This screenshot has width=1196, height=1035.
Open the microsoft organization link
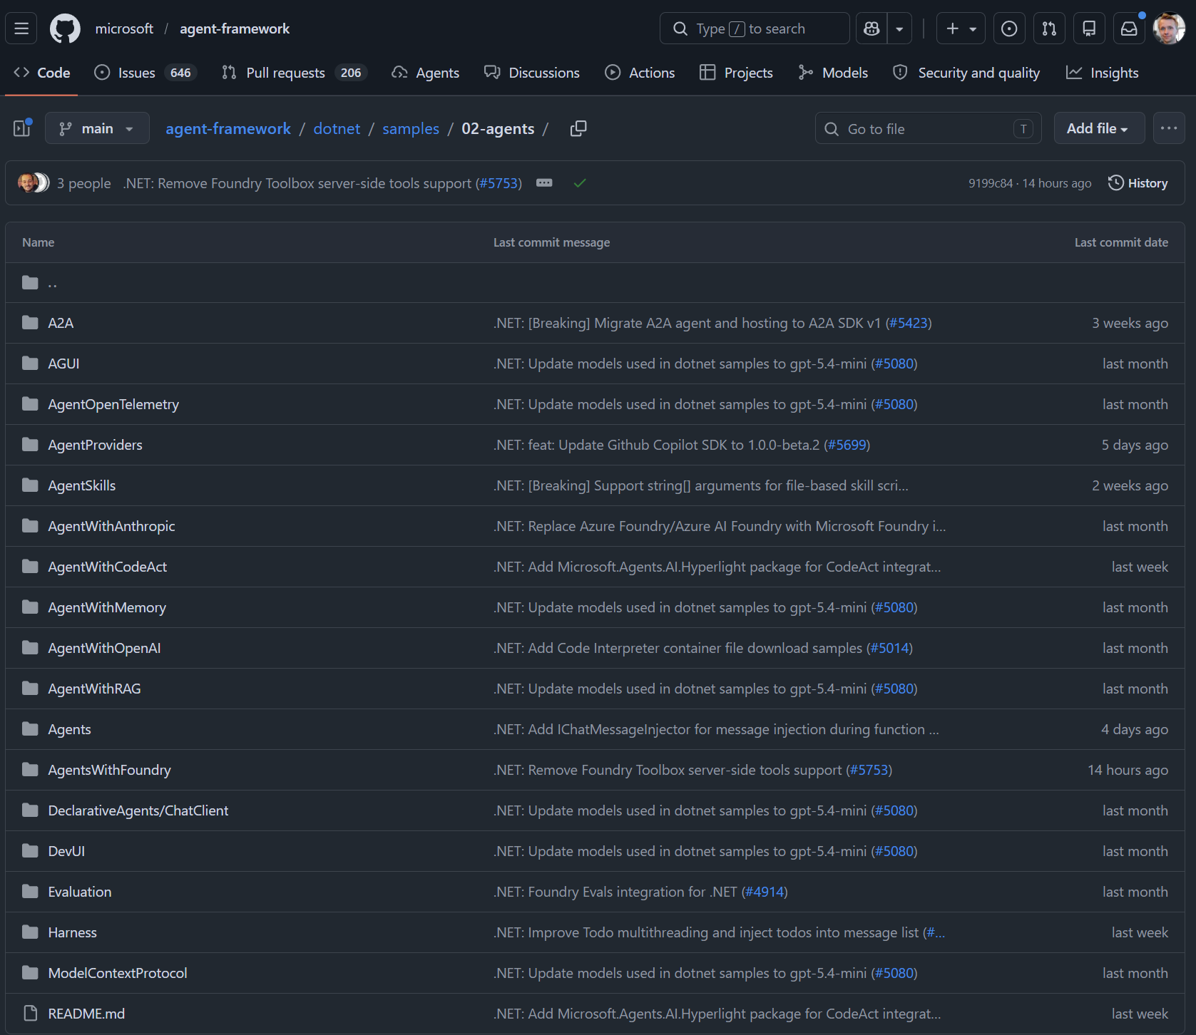click(124, 29)
